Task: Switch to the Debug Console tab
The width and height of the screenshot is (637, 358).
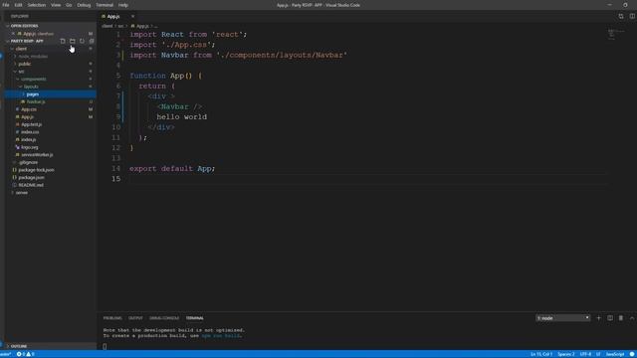Action: (x=164, y=318)
